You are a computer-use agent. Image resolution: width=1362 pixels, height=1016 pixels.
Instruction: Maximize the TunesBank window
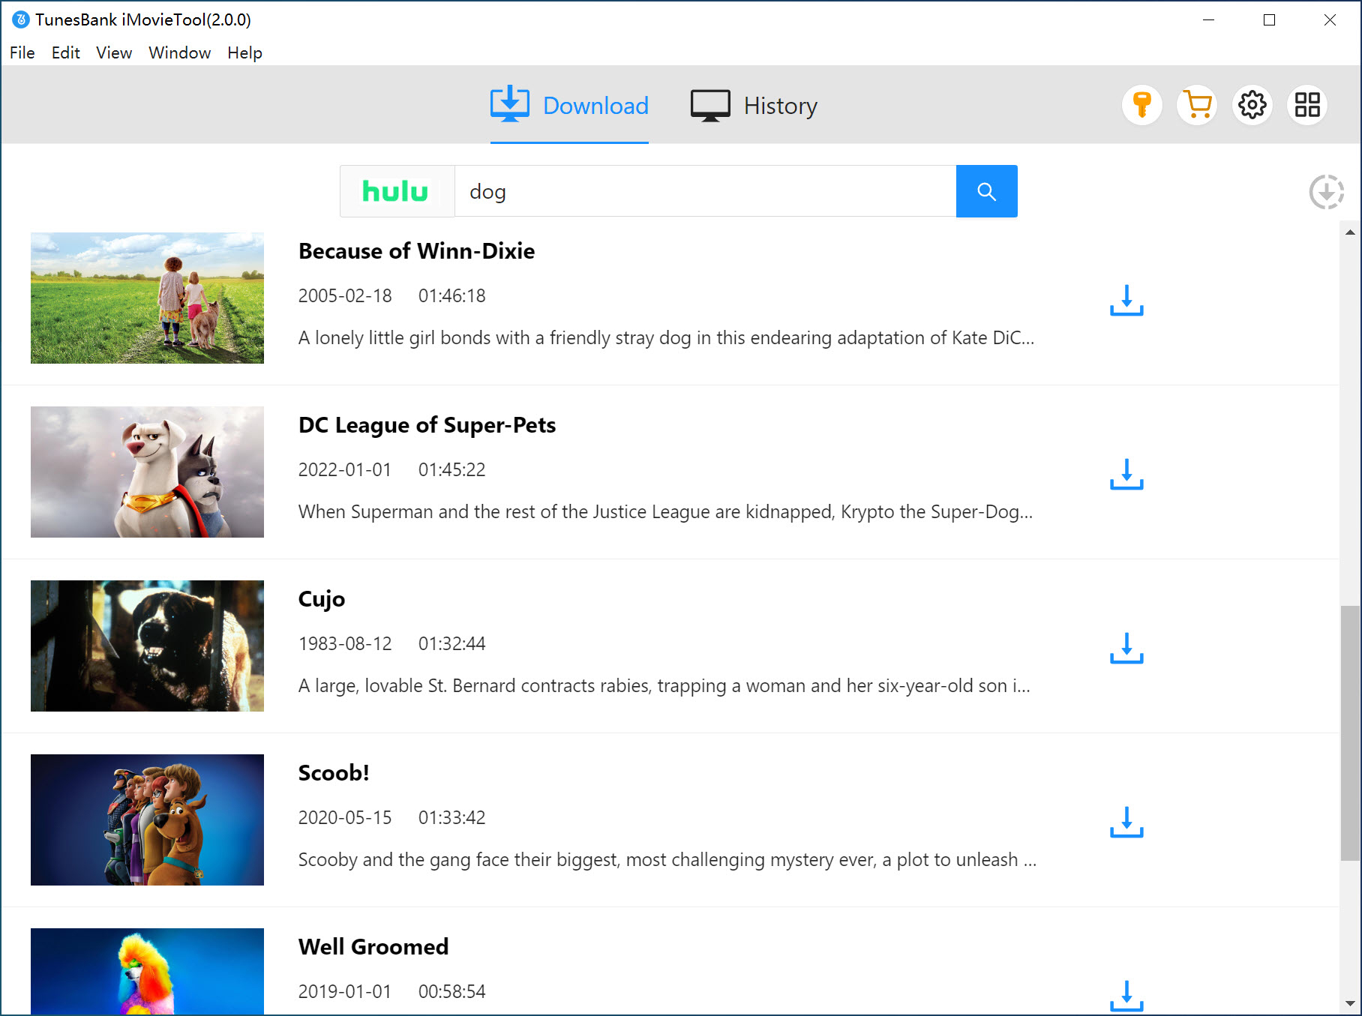click(1269, 19)
